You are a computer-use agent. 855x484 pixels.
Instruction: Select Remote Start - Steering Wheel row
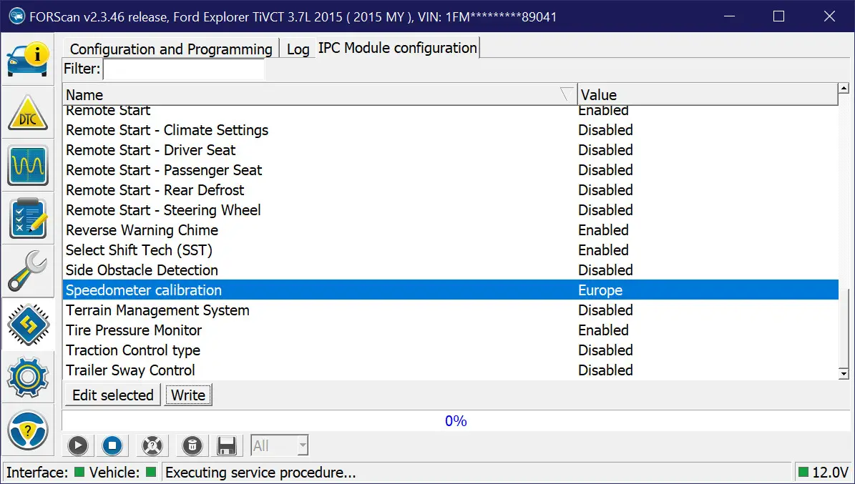pyautogui.click(x=451, y=210)
